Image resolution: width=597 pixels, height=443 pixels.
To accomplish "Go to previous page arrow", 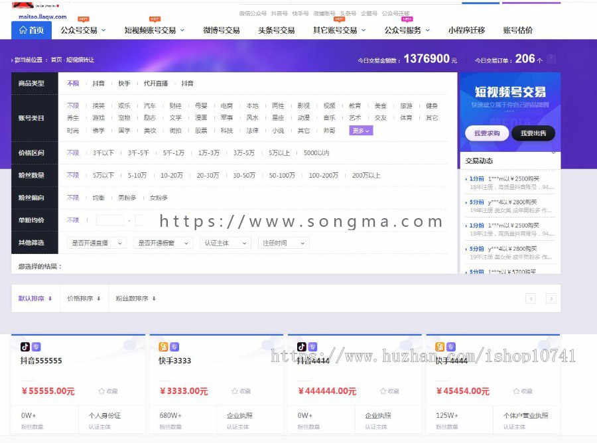I will (531, 298).
